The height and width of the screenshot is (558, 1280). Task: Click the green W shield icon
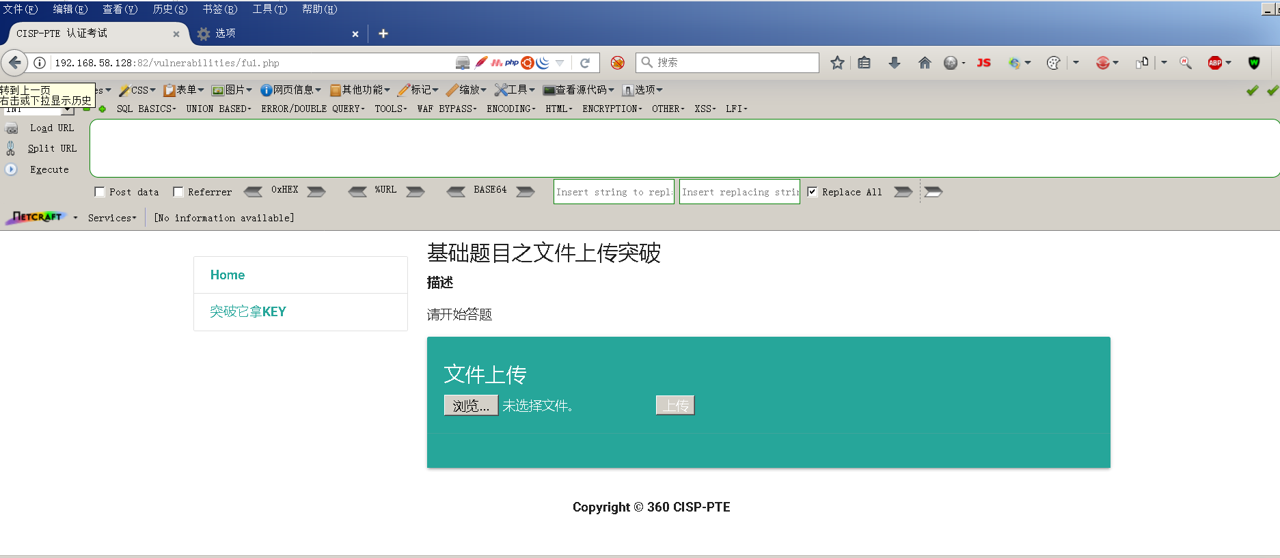click(1254, 63)
